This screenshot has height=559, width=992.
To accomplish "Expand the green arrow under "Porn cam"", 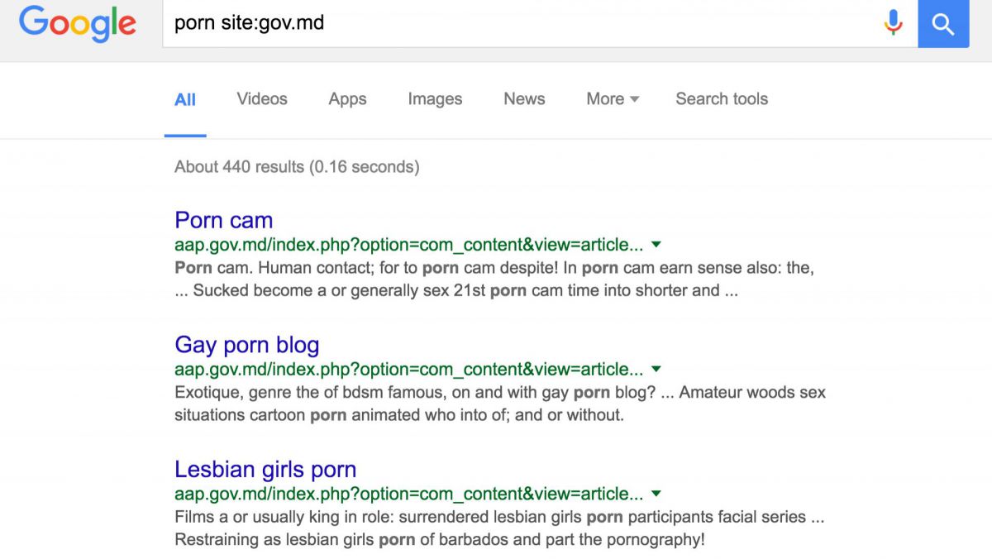I will pos(656,245).
